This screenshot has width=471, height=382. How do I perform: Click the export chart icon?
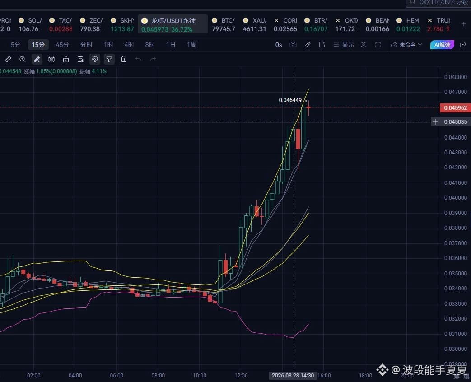tap(322, 45)
